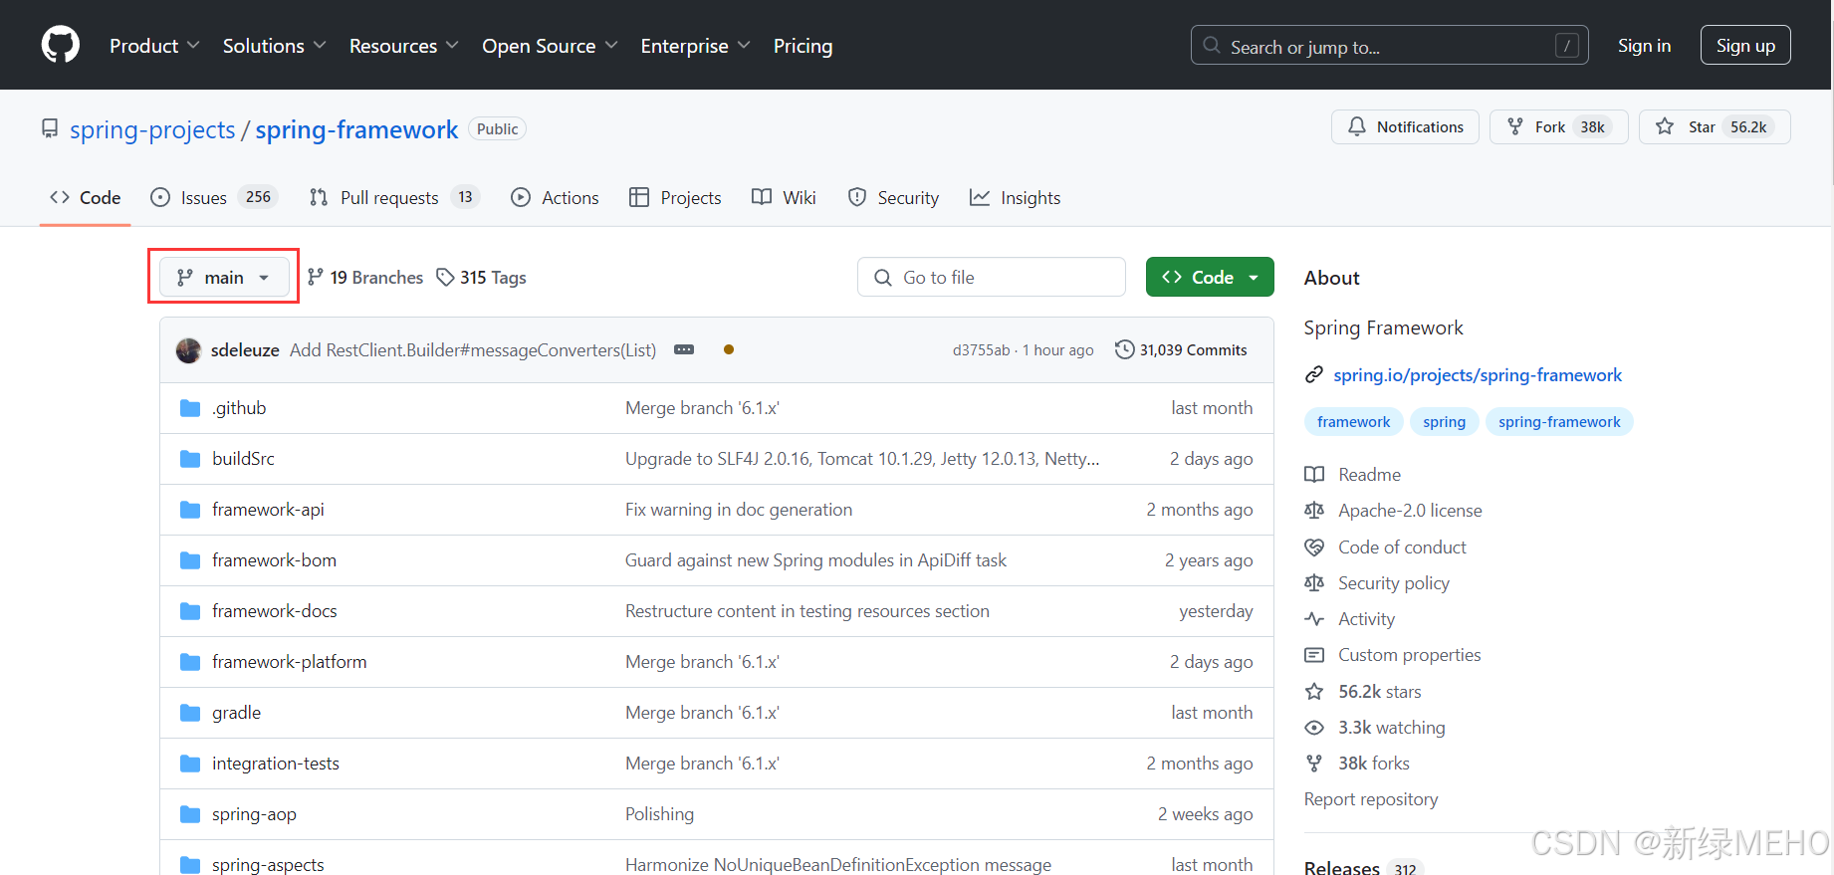1834x875 pixels.
Task: Open the Resources dropdown
Action: coord(403,46)
